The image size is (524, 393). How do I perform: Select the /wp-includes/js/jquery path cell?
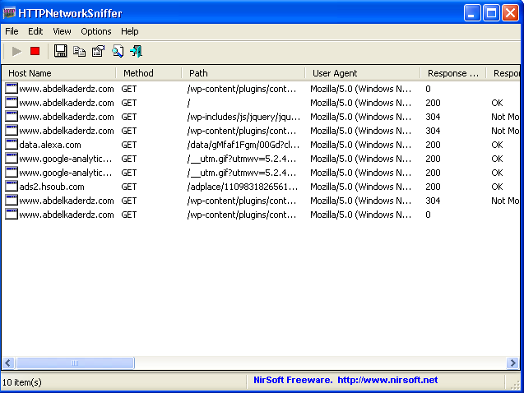point(243,117)
